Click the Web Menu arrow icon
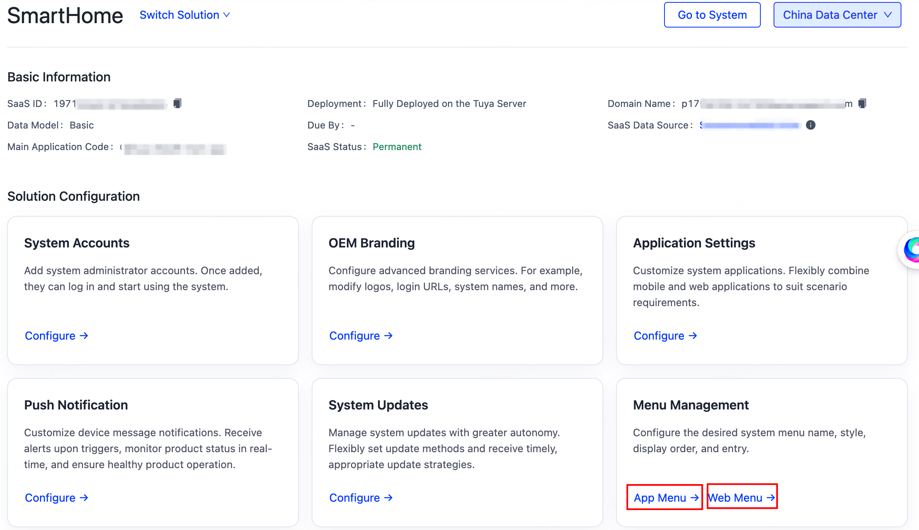Screen dimensions: 919x530 pos(770,497)
